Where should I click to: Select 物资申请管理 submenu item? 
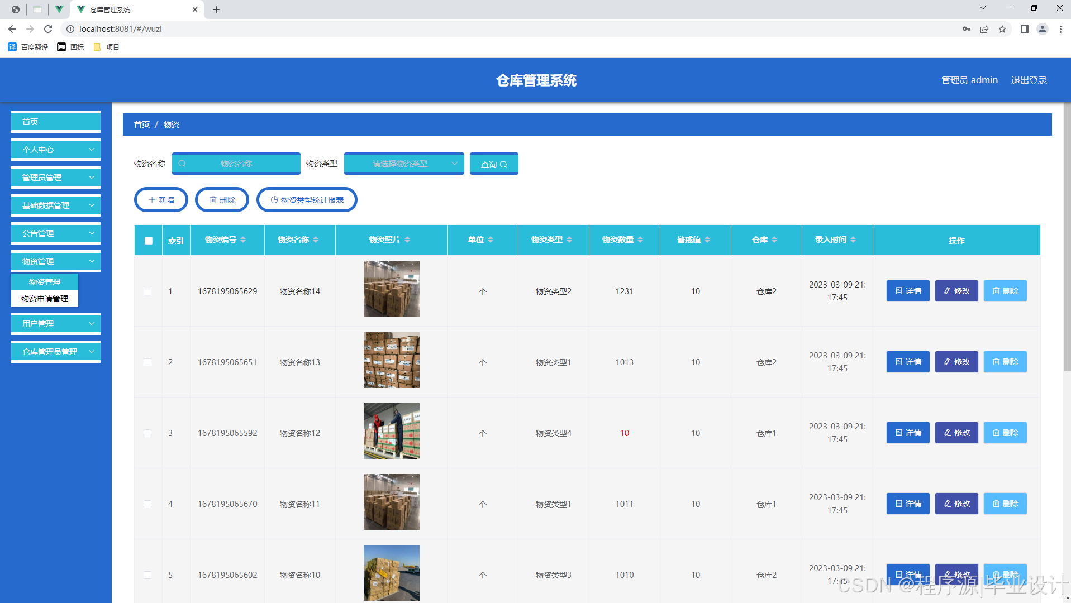pyautogui.click(x=45, y=299)
